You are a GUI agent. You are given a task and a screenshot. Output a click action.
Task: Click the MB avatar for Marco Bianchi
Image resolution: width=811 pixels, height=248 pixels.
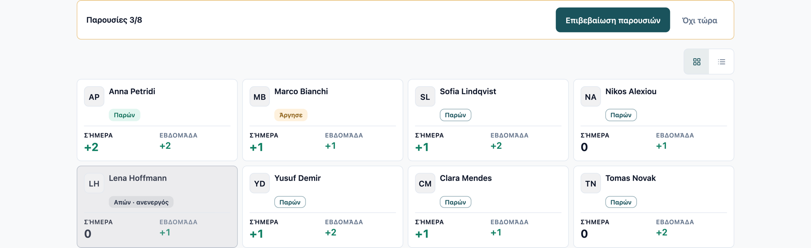(x=260, y=96)
